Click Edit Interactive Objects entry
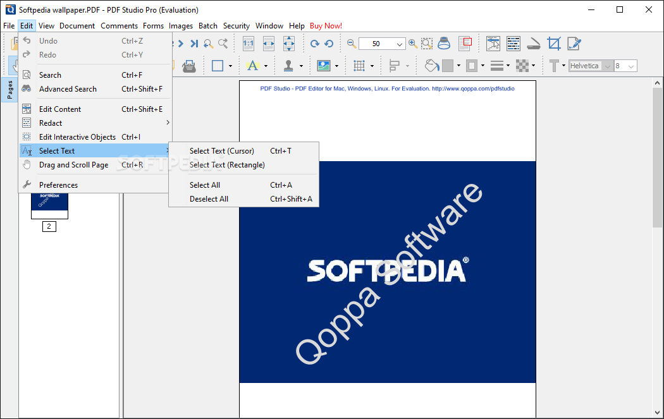The height and width of the screenshot is (419, 664). point(95,137)
